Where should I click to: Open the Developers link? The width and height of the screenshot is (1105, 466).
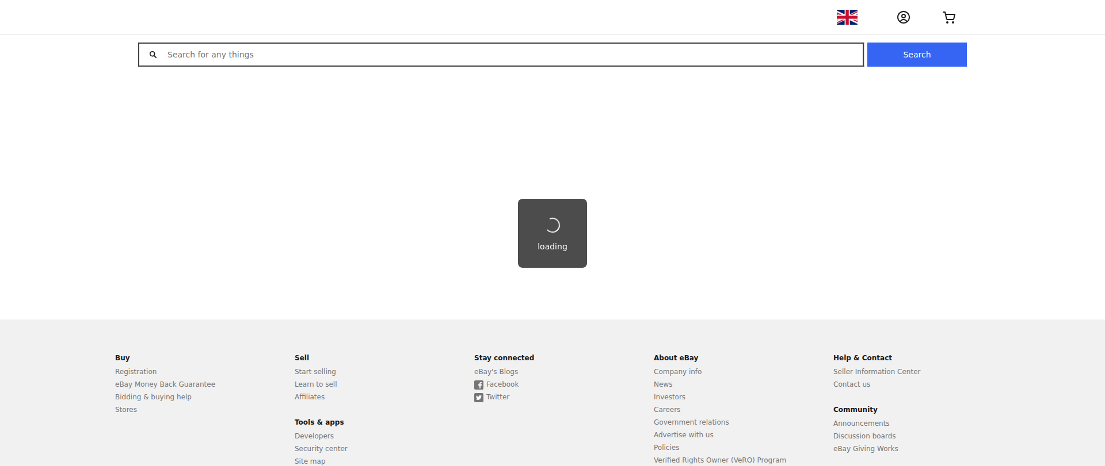(314, 436)
